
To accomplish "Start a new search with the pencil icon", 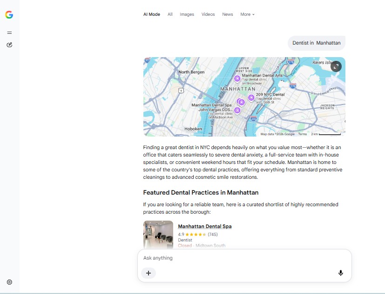I will pyautogui.click(x=9, y=45).
